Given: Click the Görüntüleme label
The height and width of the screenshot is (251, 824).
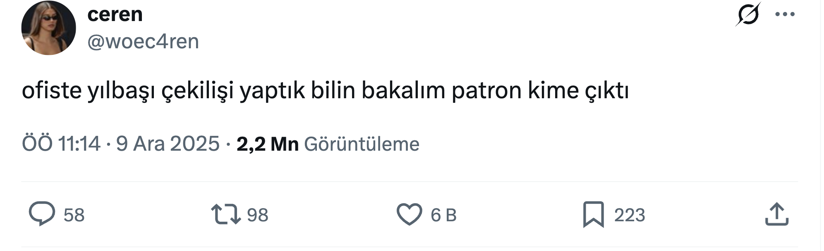Looking at the screenshot, I should pos(362,144).
